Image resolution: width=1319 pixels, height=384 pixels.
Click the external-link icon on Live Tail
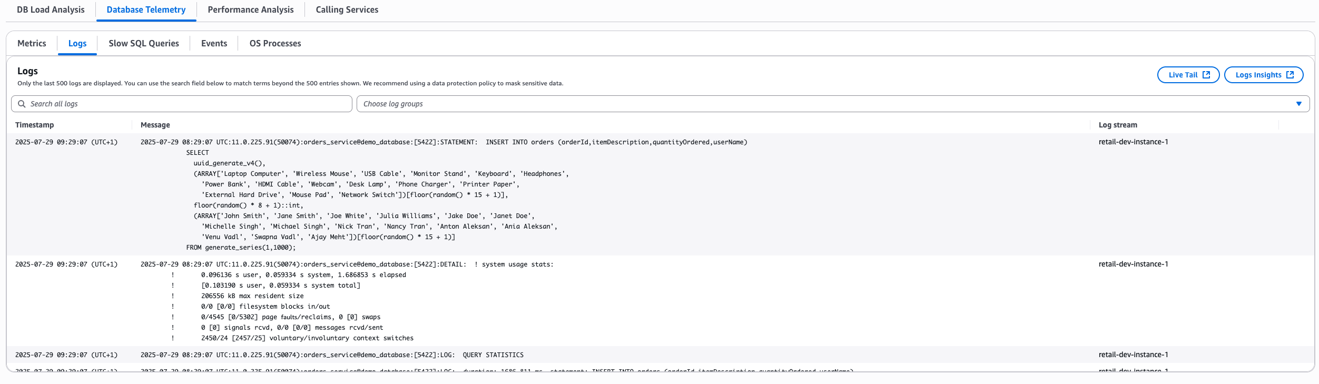1206,75
